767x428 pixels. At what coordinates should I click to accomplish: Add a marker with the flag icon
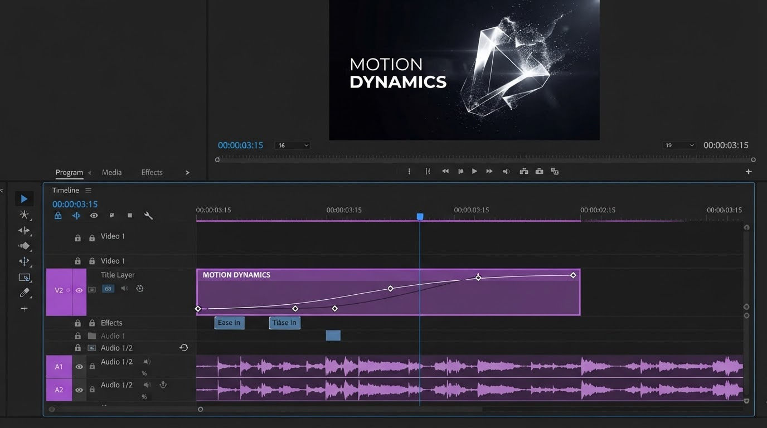(112, 216)
